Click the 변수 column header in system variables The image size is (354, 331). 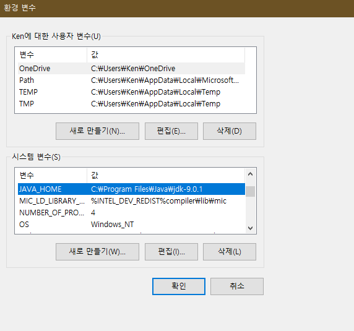click(53, 175)
